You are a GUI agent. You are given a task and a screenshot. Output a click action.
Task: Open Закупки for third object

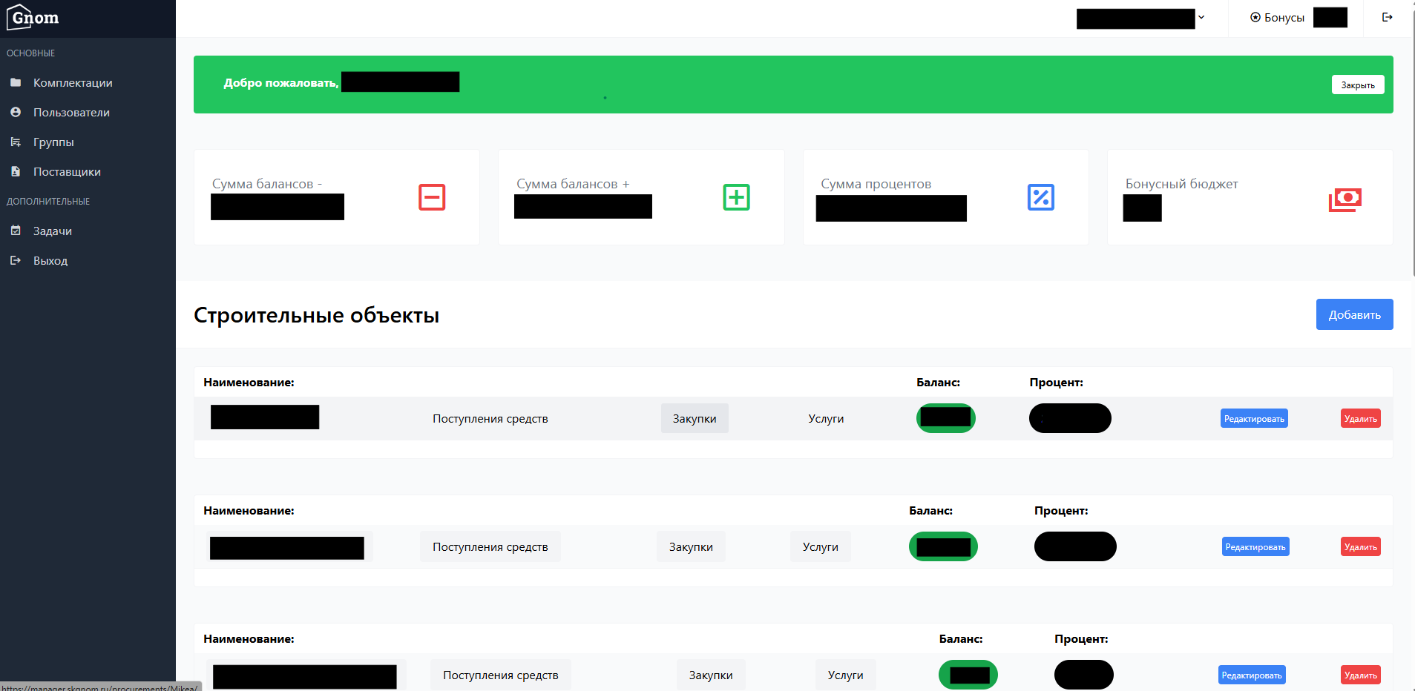[x=711, y=675]
